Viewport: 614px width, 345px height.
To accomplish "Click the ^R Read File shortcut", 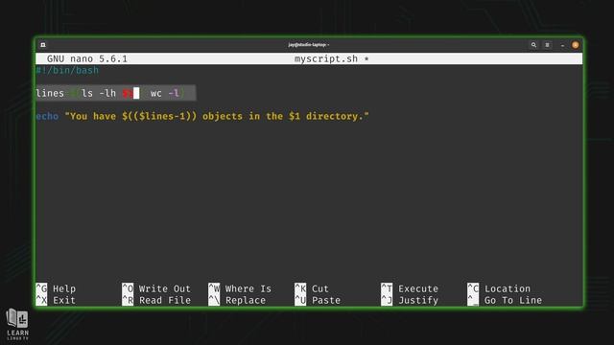I will (156, 300).
